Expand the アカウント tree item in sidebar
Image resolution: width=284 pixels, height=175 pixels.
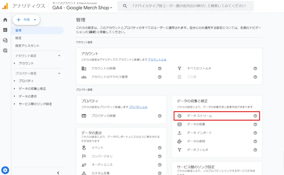point(14,63)
